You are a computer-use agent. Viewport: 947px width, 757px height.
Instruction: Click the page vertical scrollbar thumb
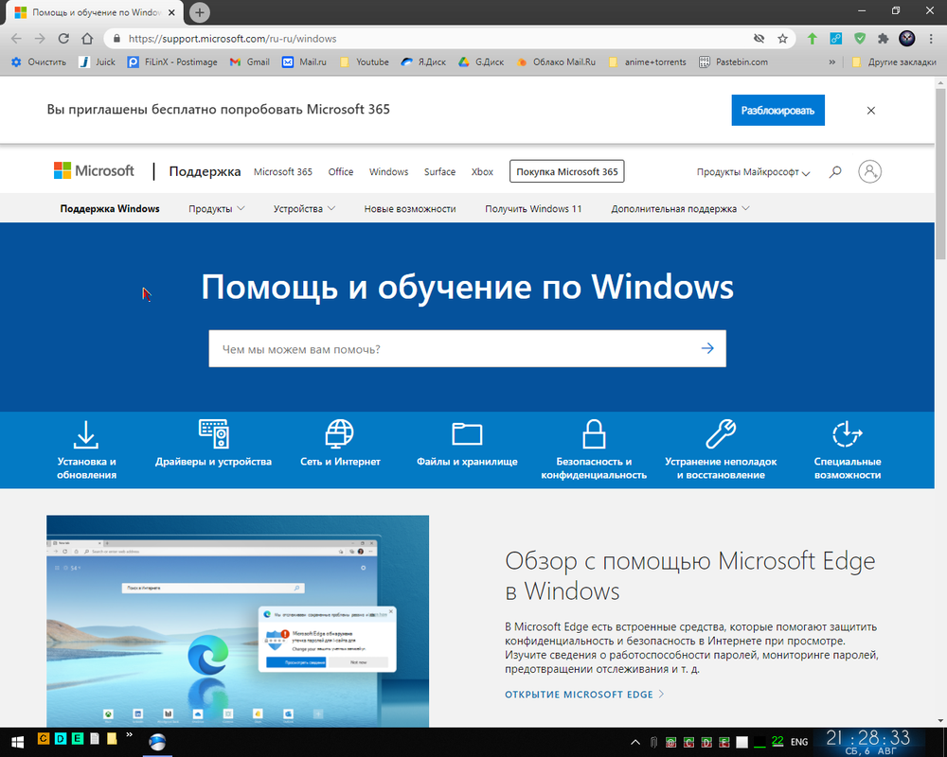coord(940,174)
